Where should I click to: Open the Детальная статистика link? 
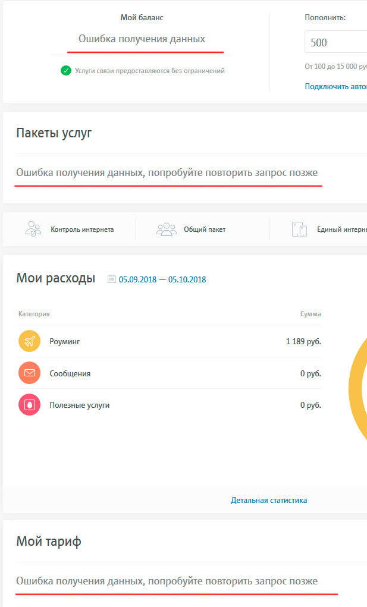(x=269, y=500)
